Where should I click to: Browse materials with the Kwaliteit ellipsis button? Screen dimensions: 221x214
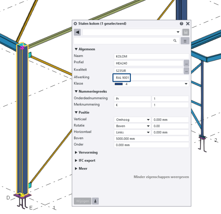(186, 71)
